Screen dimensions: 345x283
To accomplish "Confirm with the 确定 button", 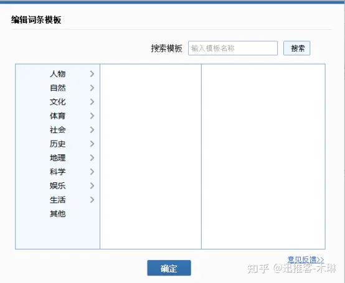I will click(169, 268).
